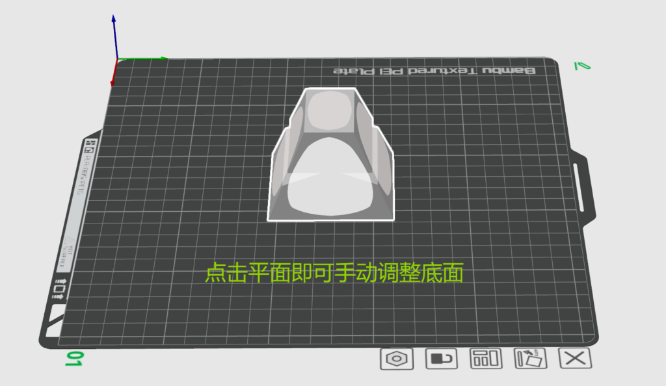
Task: Click the green plate 2 label
Action: 581,65
